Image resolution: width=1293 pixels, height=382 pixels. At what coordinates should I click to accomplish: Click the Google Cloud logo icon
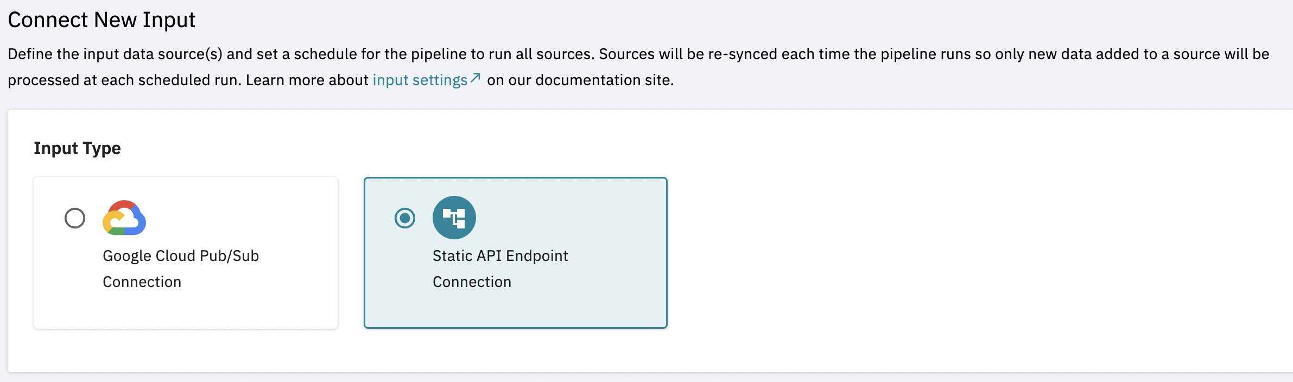pos(124,218)
